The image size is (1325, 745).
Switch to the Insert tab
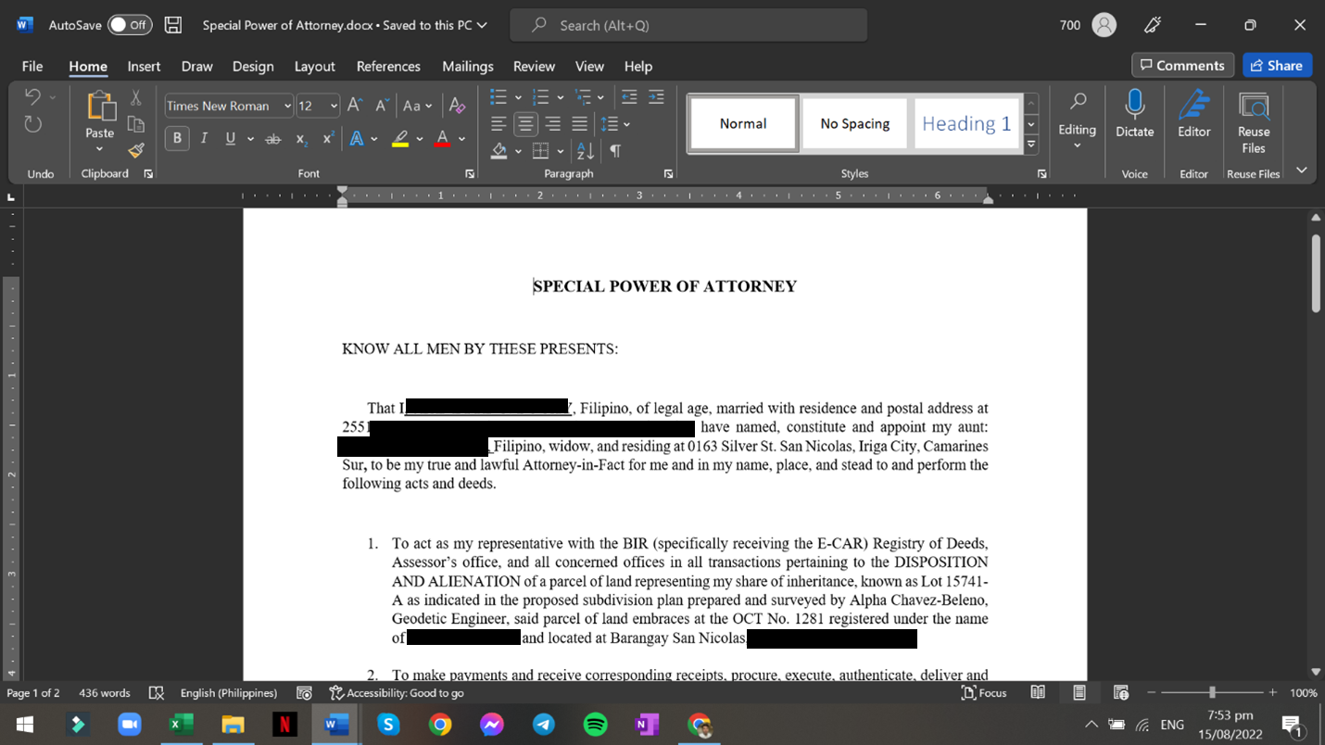(144, 66)
